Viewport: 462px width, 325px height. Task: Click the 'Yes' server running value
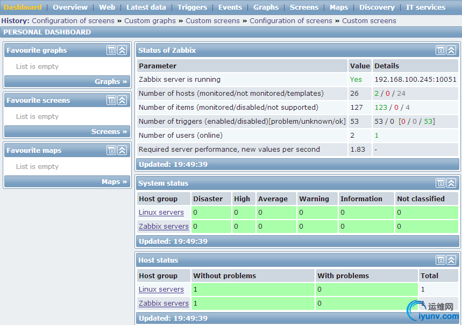tap(356, 80)
